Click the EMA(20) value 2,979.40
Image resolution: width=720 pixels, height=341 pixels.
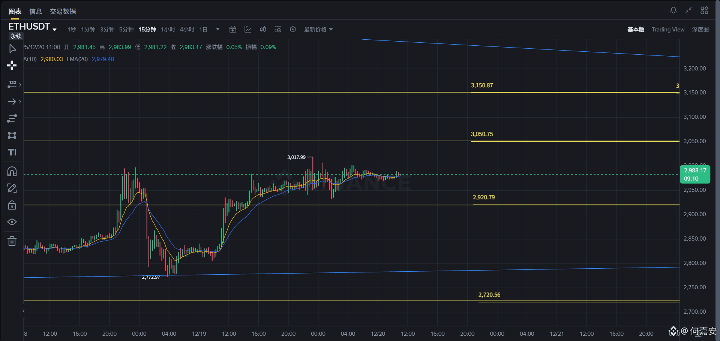coord(103,59)
